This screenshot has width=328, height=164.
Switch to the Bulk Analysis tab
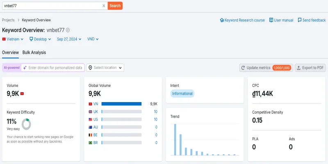pos(34,52)
